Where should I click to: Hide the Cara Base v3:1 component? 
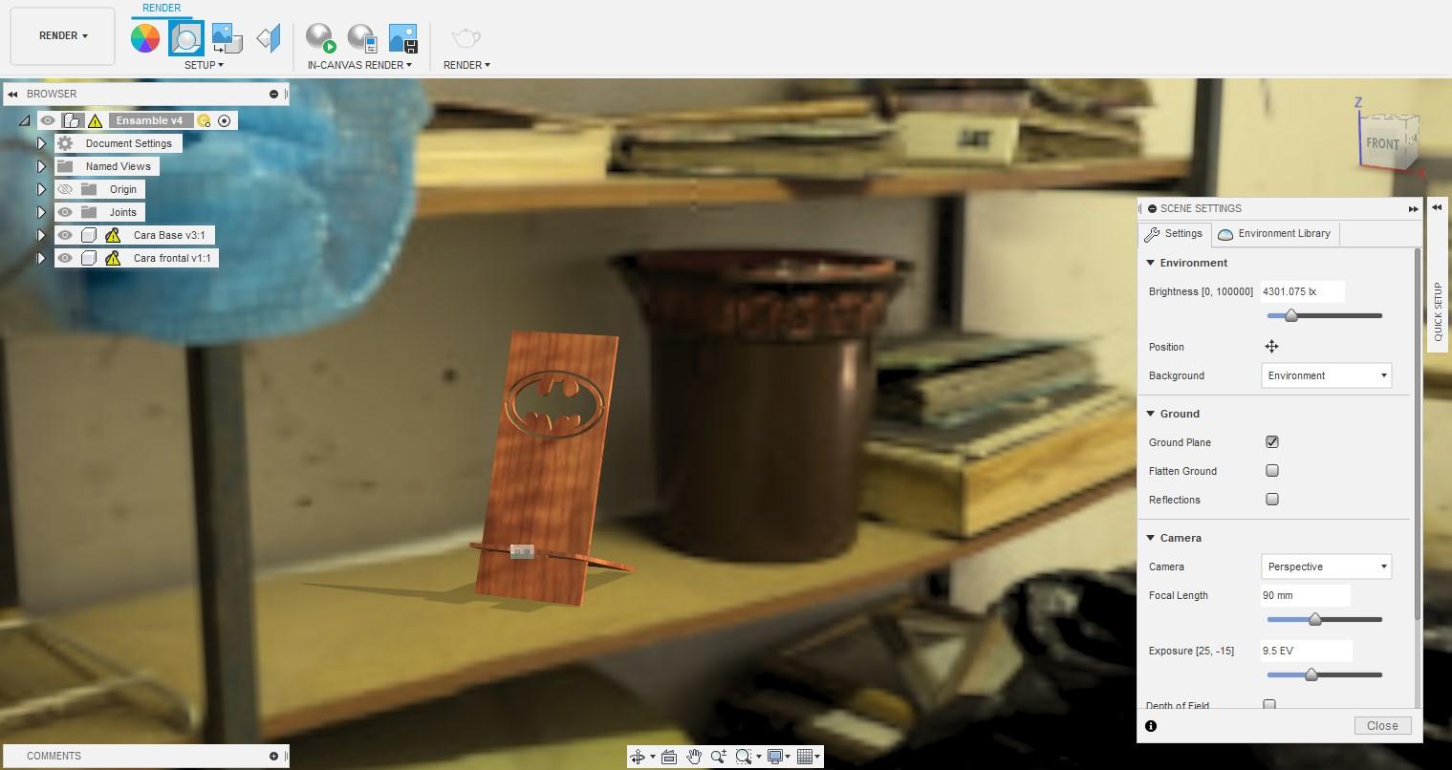[x=64, y=234]
